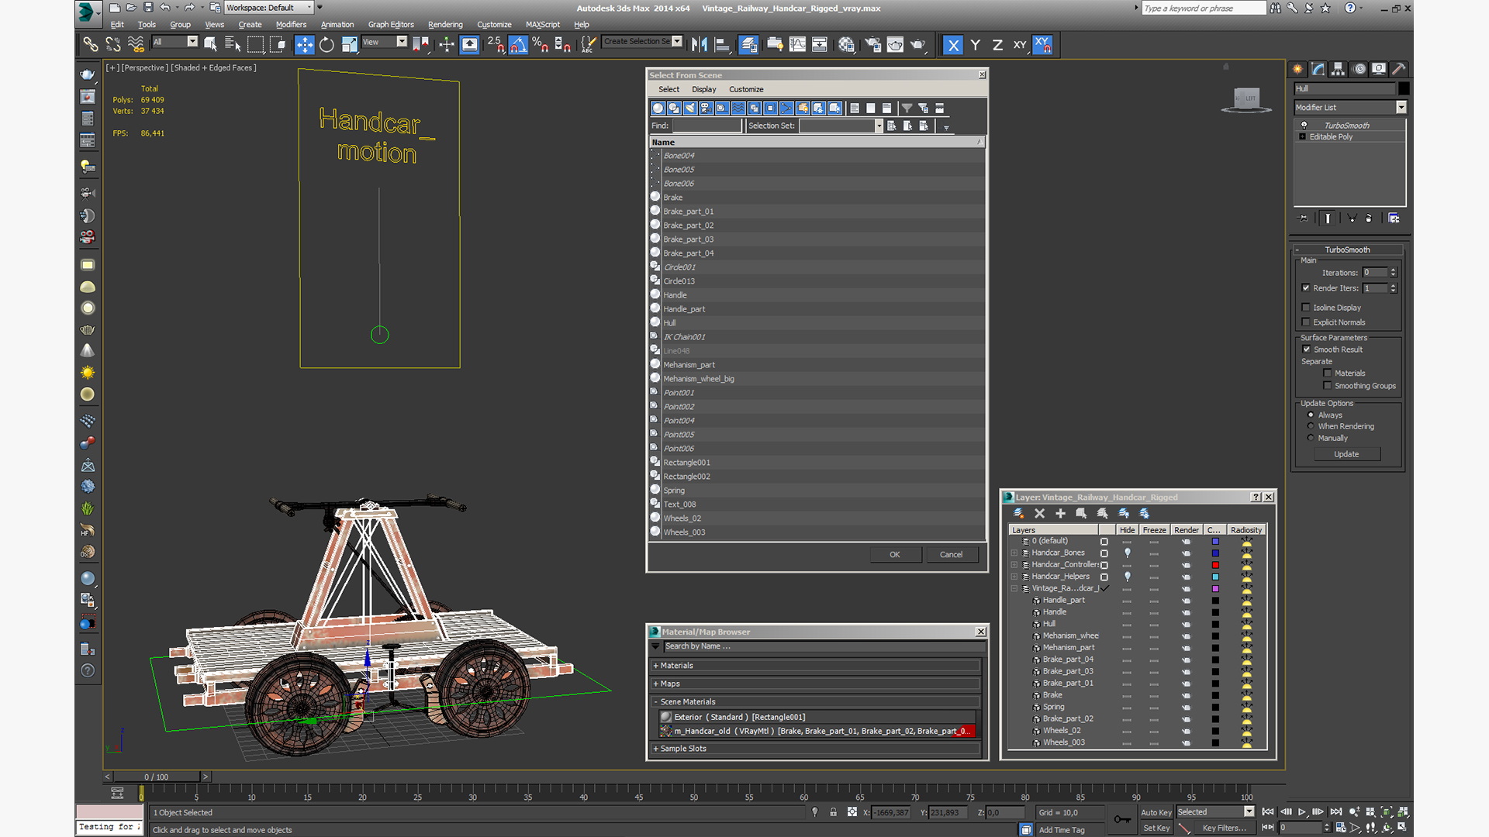Open the Modifiers menu
Viewport: 1489px width, 837px height.
pyautogui.click(x=291, y=25)
